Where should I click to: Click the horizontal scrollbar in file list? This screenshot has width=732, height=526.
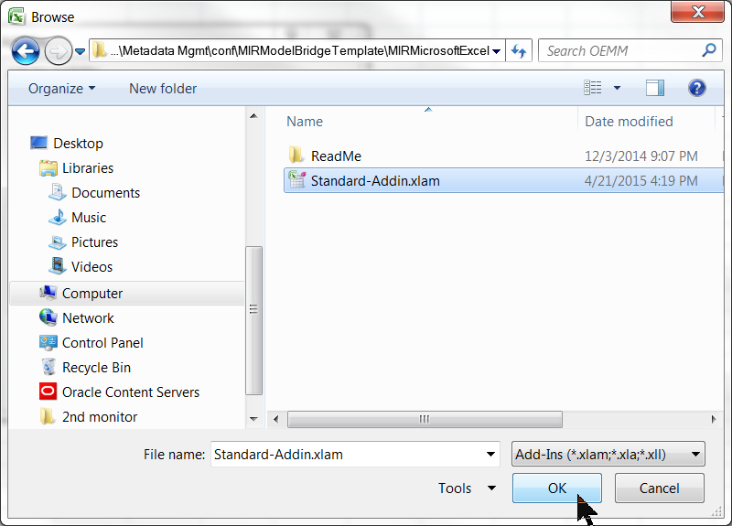pos(425,419)
